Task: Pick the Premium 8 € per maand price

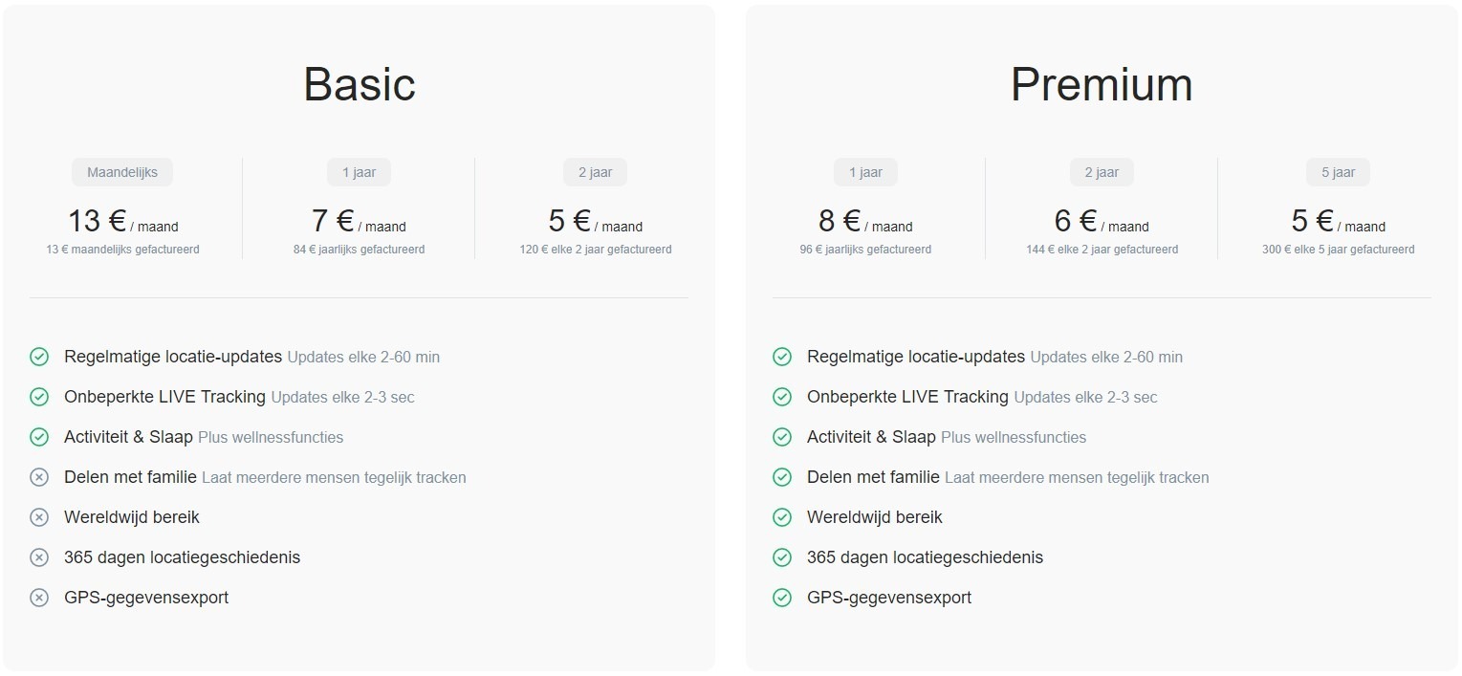Action: click(x=865, y=222)
